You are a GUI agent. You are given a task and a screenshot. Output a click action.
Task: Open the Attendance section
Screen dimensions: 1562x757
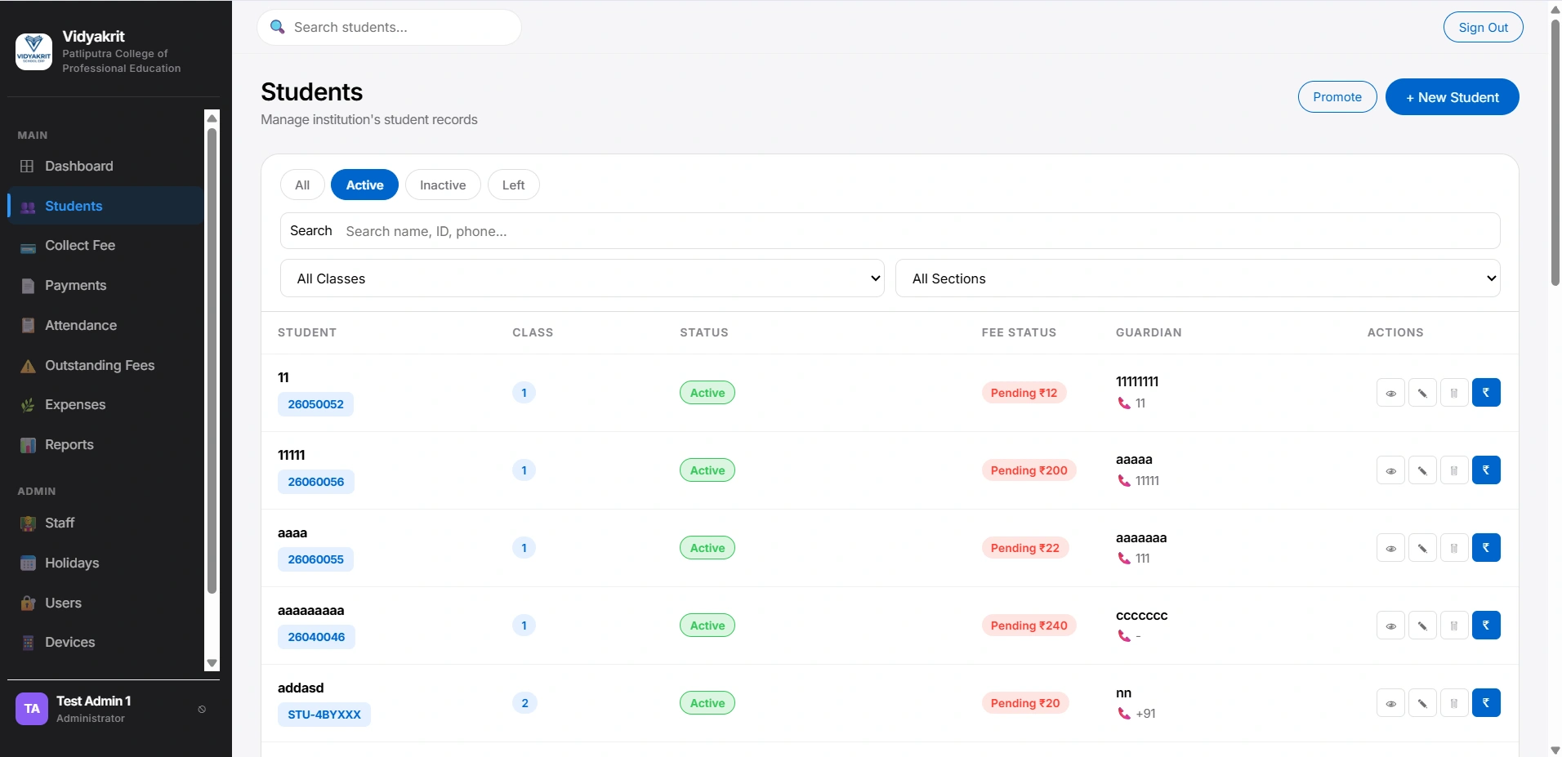click(x=105, y=325)
